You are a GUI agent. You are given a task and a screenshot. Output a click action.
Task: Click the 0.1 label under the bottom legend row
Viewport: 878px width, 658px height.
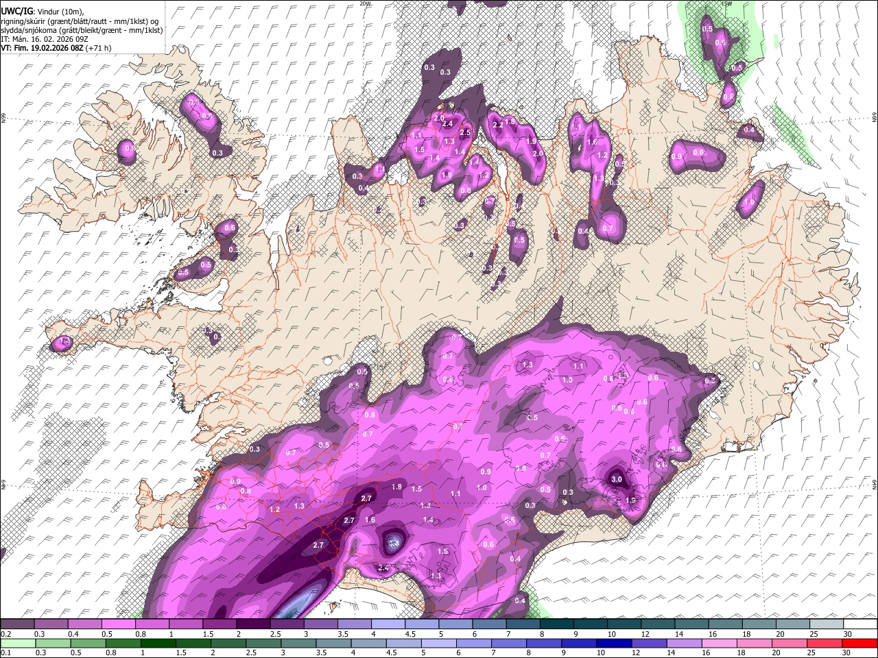[5, 652]
